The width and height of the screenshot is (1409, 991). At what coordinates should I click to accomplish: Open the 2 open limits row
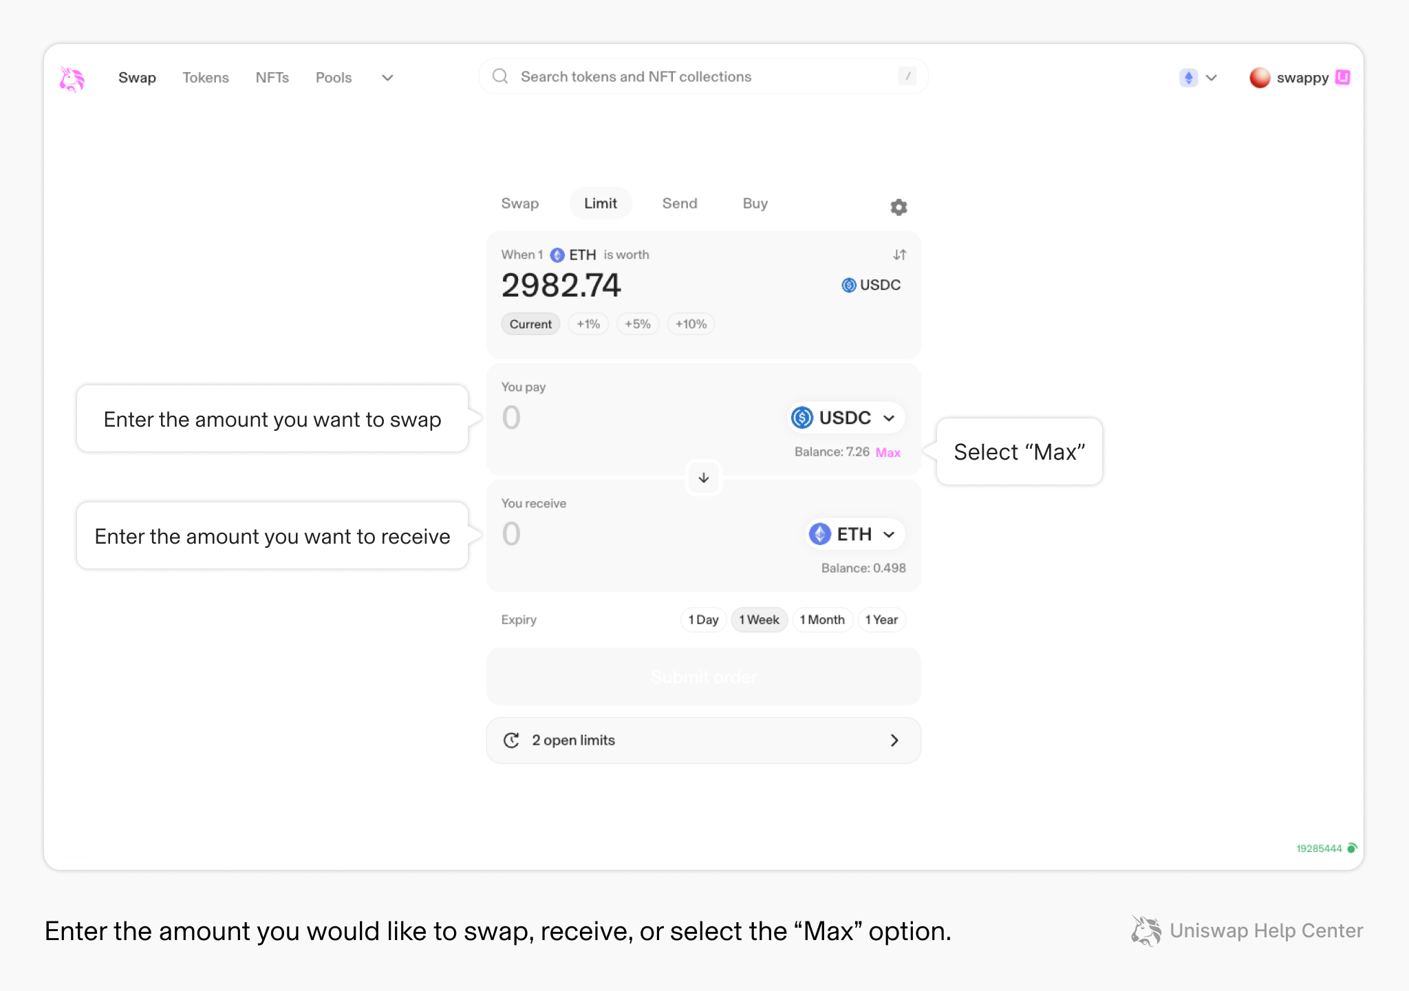coord(703,740)
